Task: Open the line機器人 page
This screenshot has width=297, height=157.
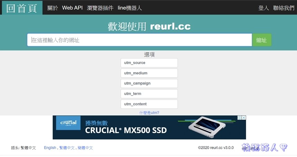Action: (x=130, y=8)
